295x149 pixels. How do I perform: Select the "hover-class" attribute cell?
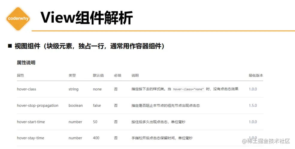coord(26,89)
